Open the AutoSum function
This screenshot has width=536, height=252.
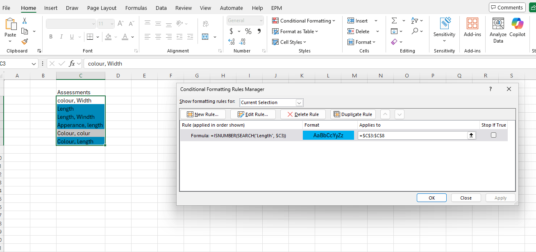pos(395,20)
